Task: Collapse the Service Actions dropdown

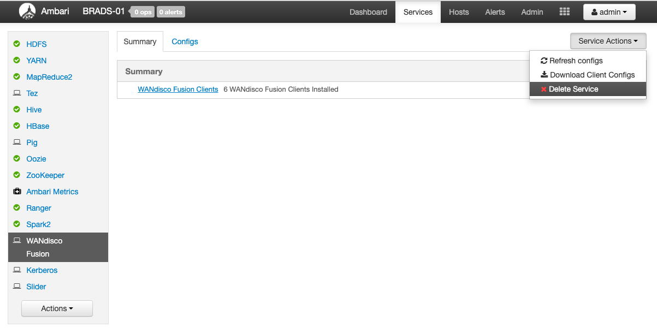Action: pyautogui.click(x=608, y=41)
